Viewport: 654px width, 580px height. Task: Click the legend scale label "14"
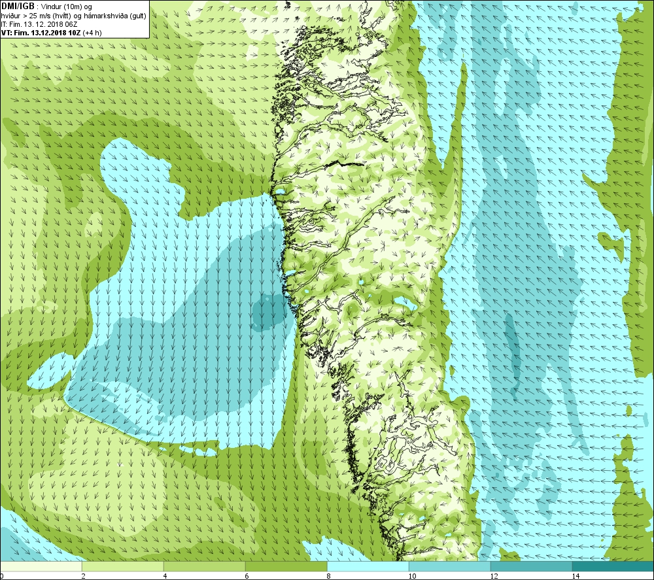(576, 576)
